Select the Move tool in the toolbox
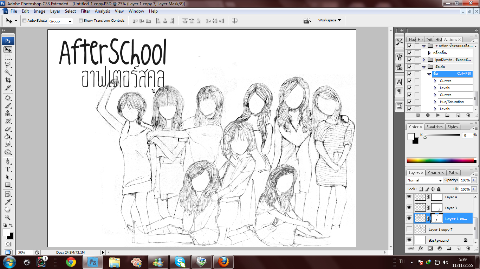Image resolution: width=480 pixels, height=269 pixels. pos(8,50)
